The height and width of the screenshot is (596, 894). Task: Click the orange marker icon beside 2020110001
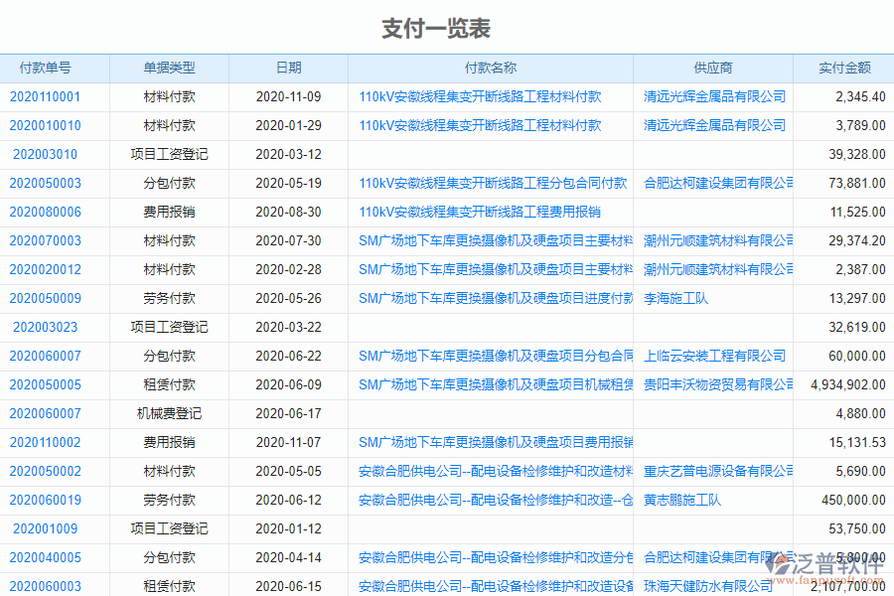pyautogui.click(x=10, y=97)
